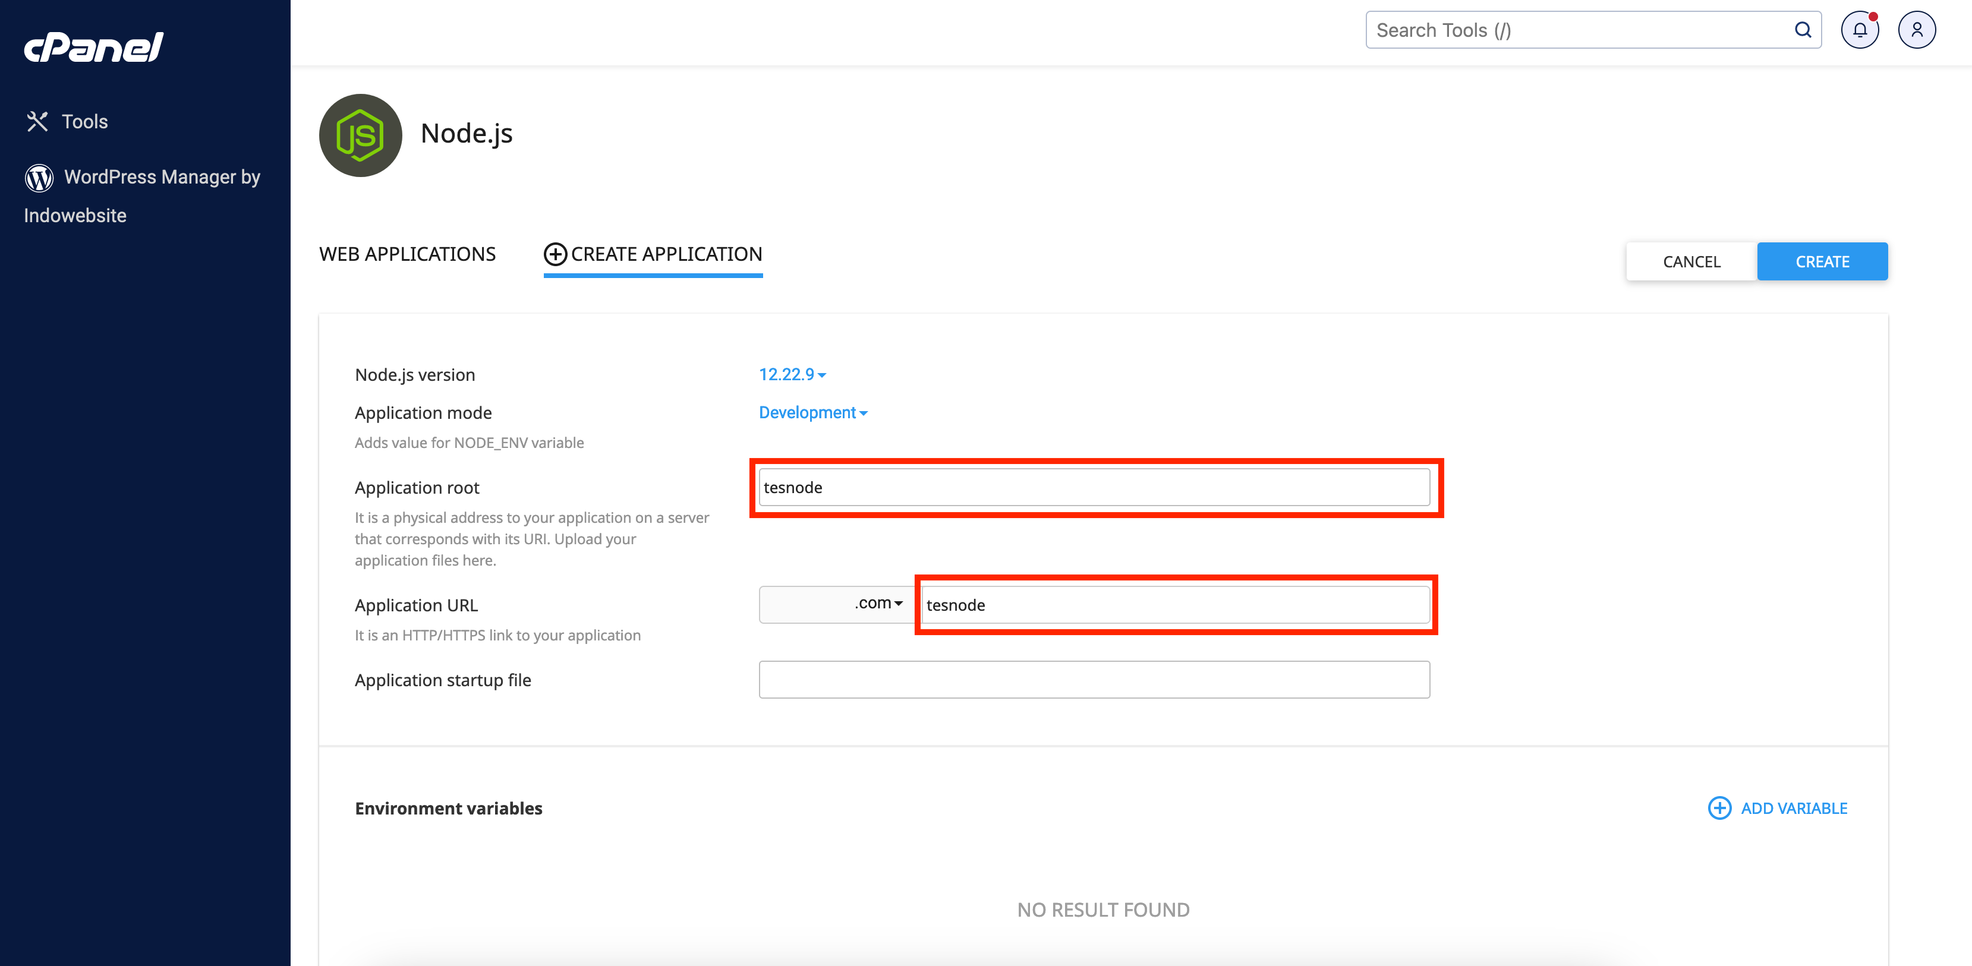Switch to the Web Applications tab
The width and height of the screenshot is (1972, 966).
(x=407, y=254)
